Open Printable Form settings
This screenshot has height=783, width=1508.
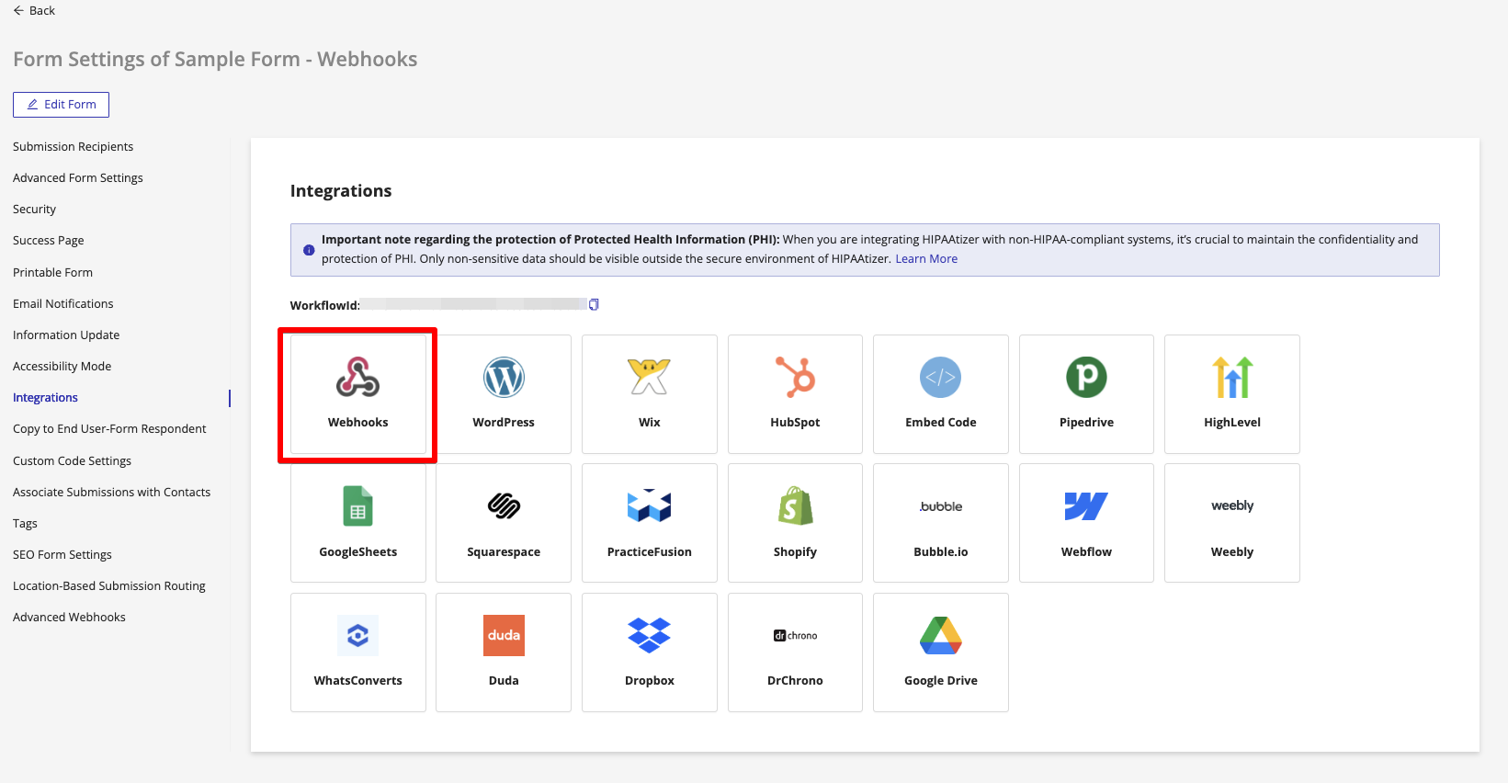[x=53, y=273]
